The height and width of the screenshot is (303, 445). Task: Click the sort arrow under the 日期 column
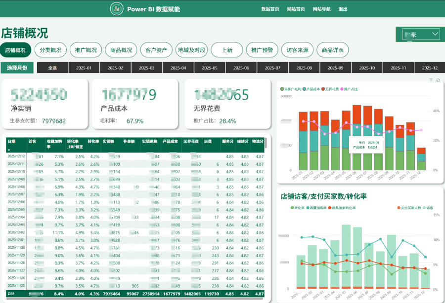[x=9, y=149]
